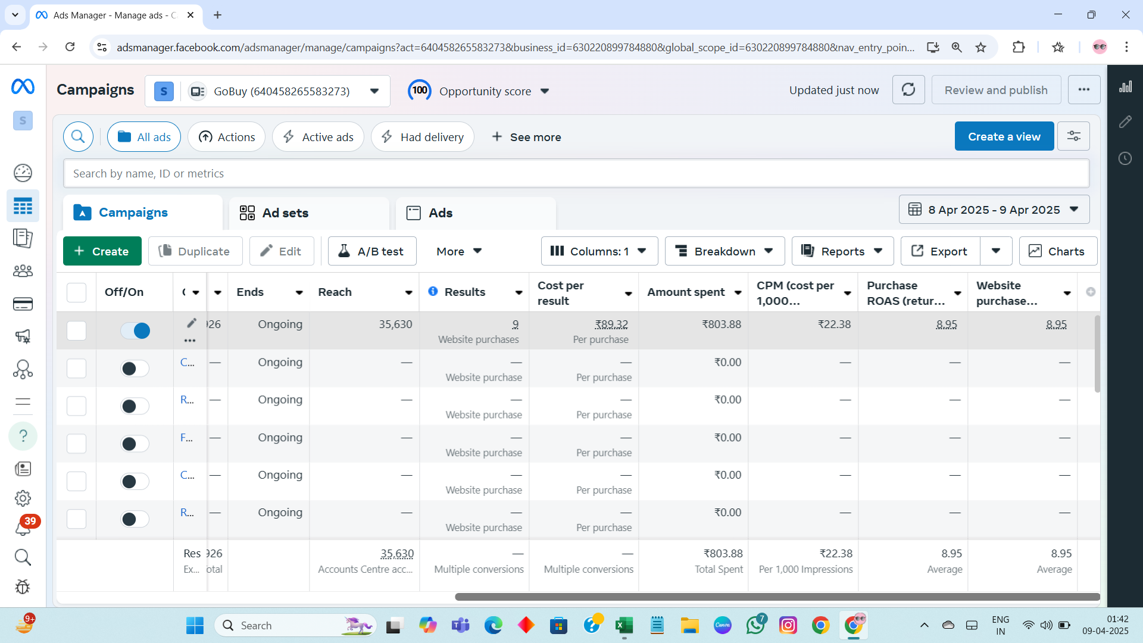Tick the select-all header checkbox
The height and width of the screenshot is (643, 1143).
[x=76, y=292]
